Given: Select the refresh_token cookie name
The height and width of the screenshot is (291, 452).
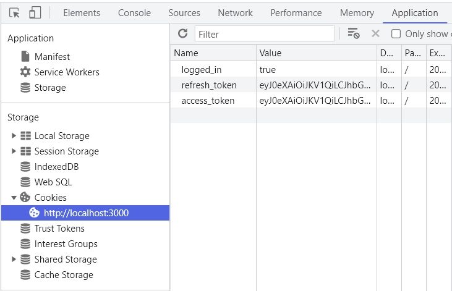Looking at the screenshot, I should pyautogui.click(x=209, y=85).
